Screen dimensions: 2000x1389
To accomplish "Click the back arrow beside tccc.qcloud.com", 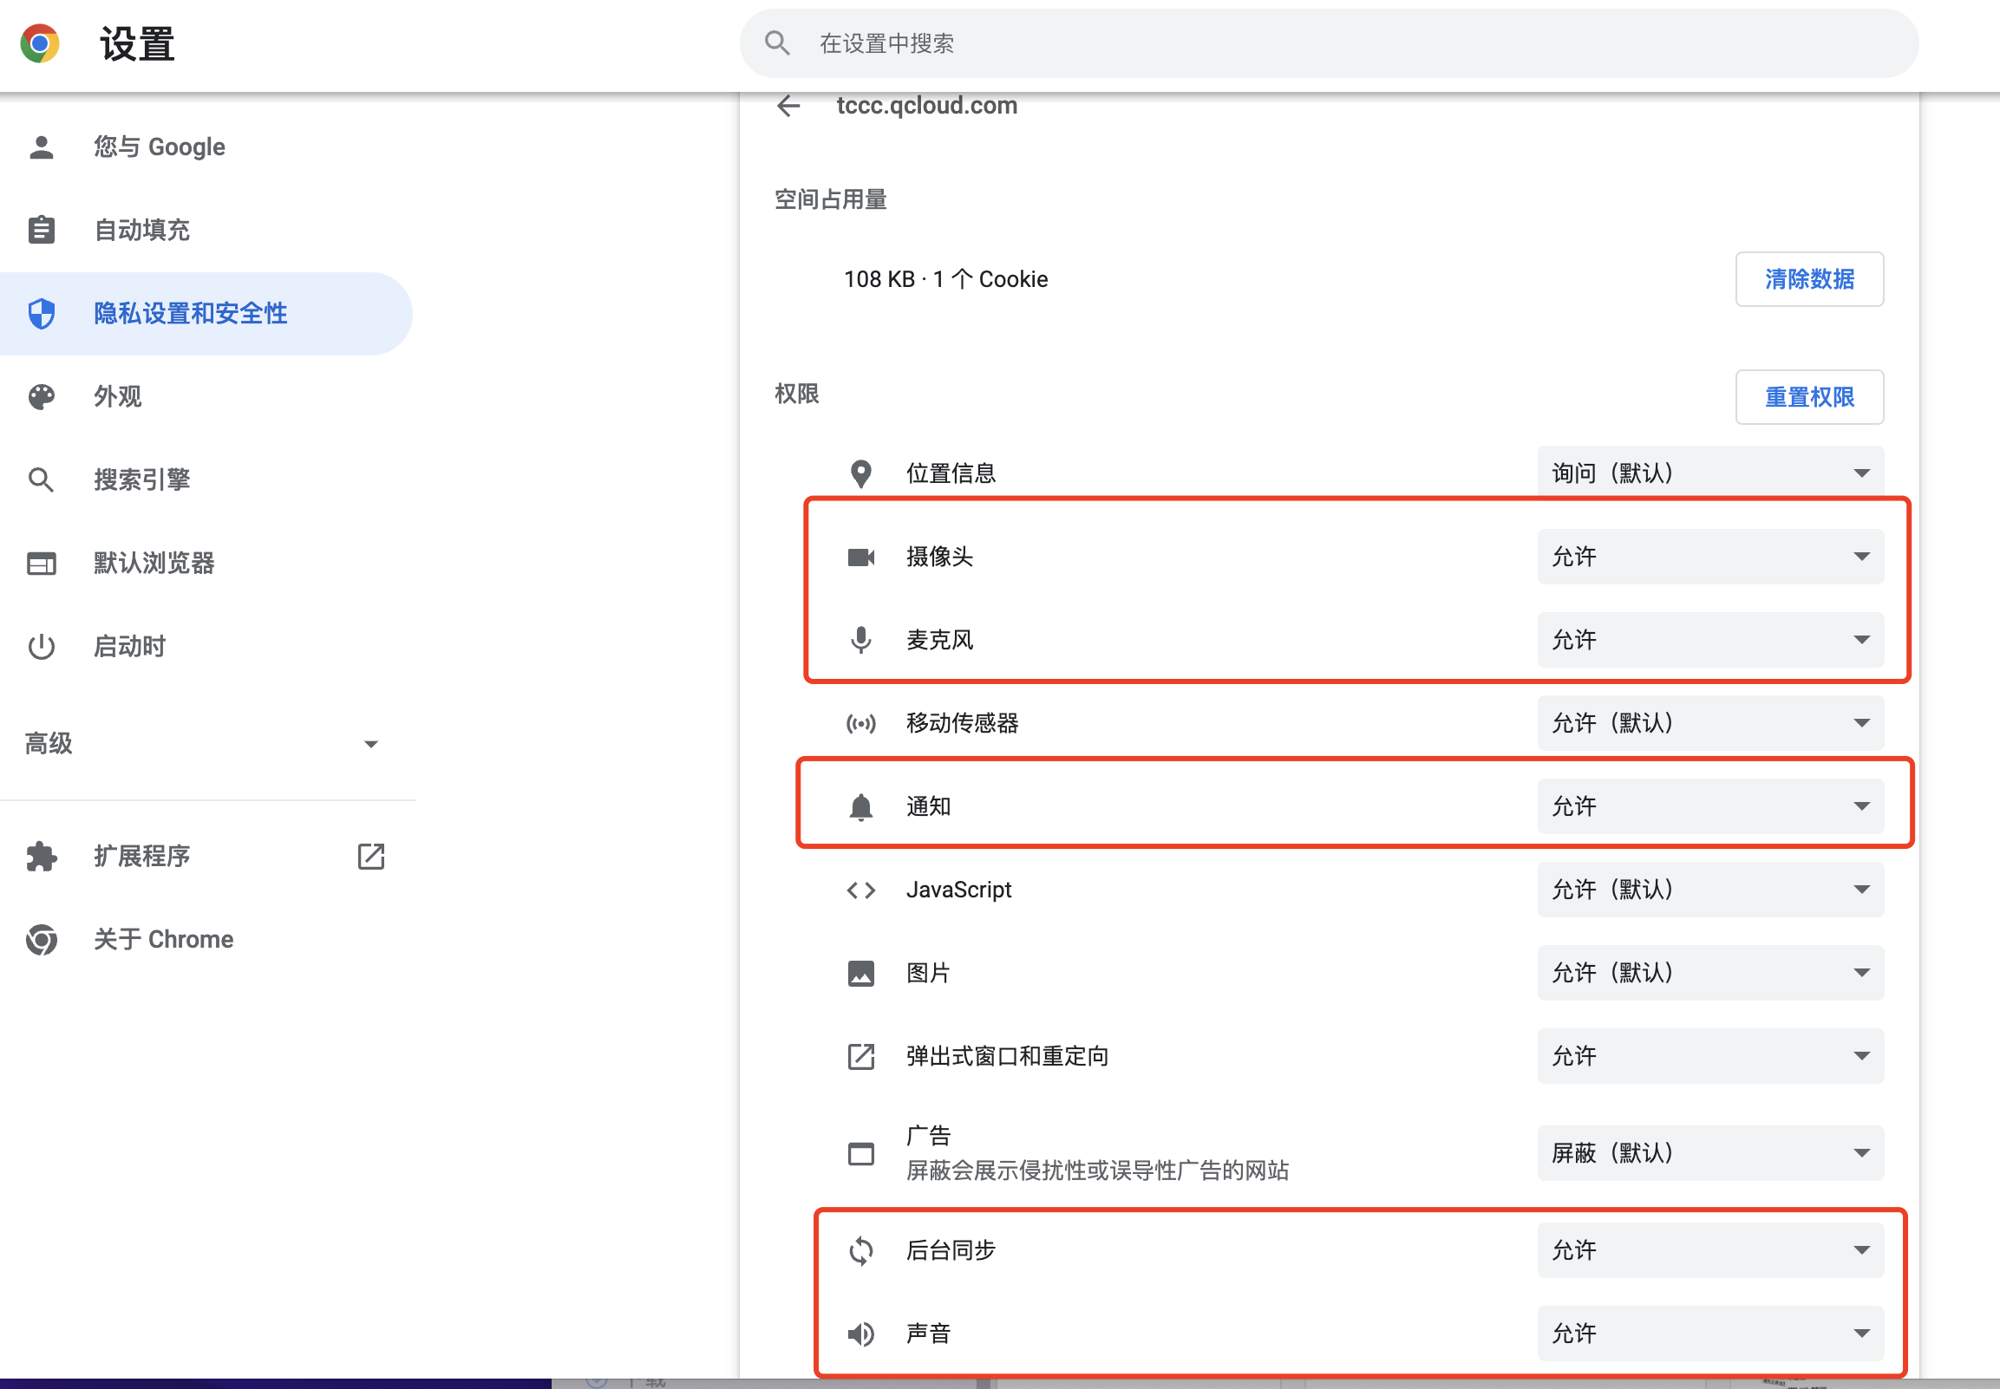I will [788, 105].
